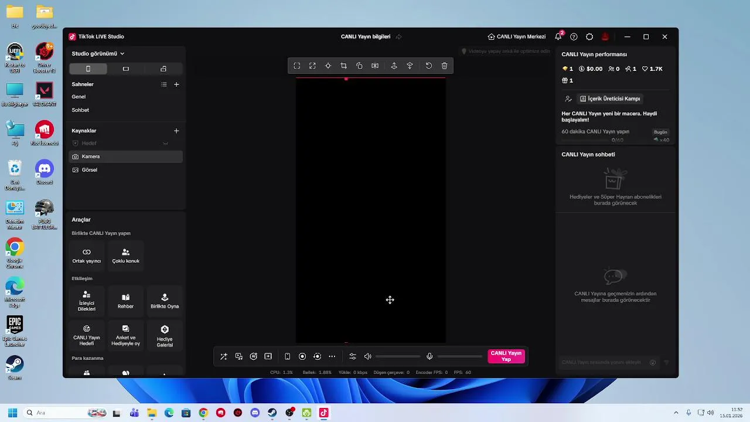Image resolution: width=750 pixels, height=422 pixels.
Task: Move the source layer down
Action: [410, 66]
